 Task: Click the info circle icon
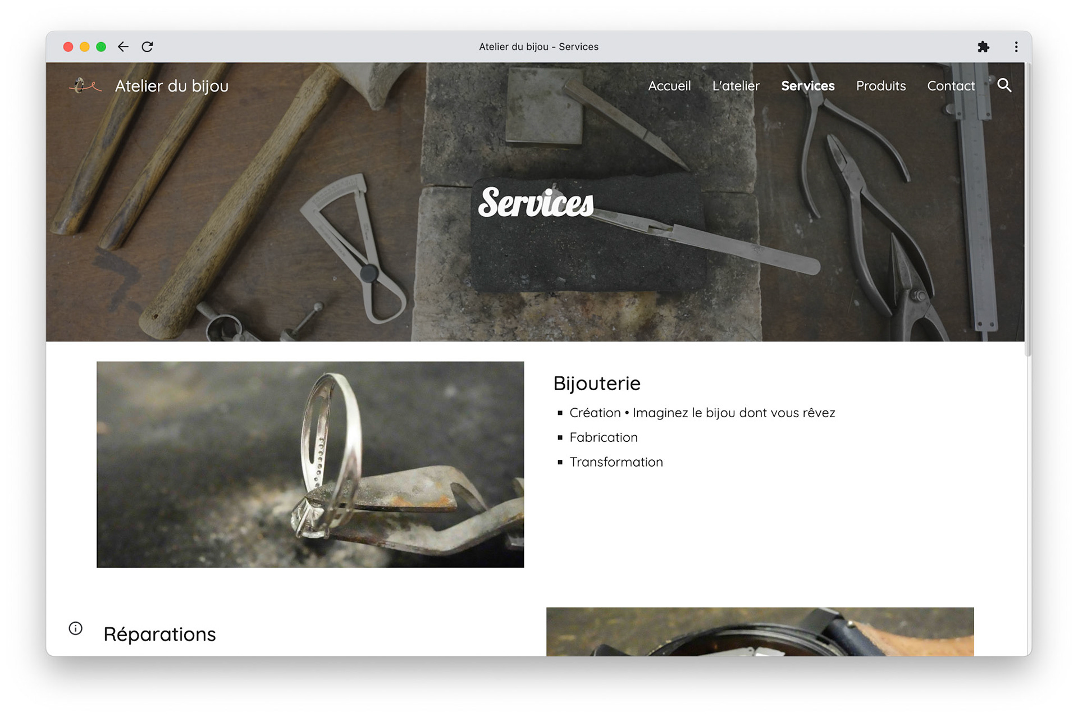[76, 628]
